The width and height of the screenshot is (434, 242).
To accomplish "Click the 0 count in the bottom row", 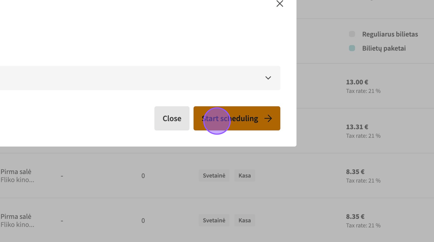I will coord(143,220).
